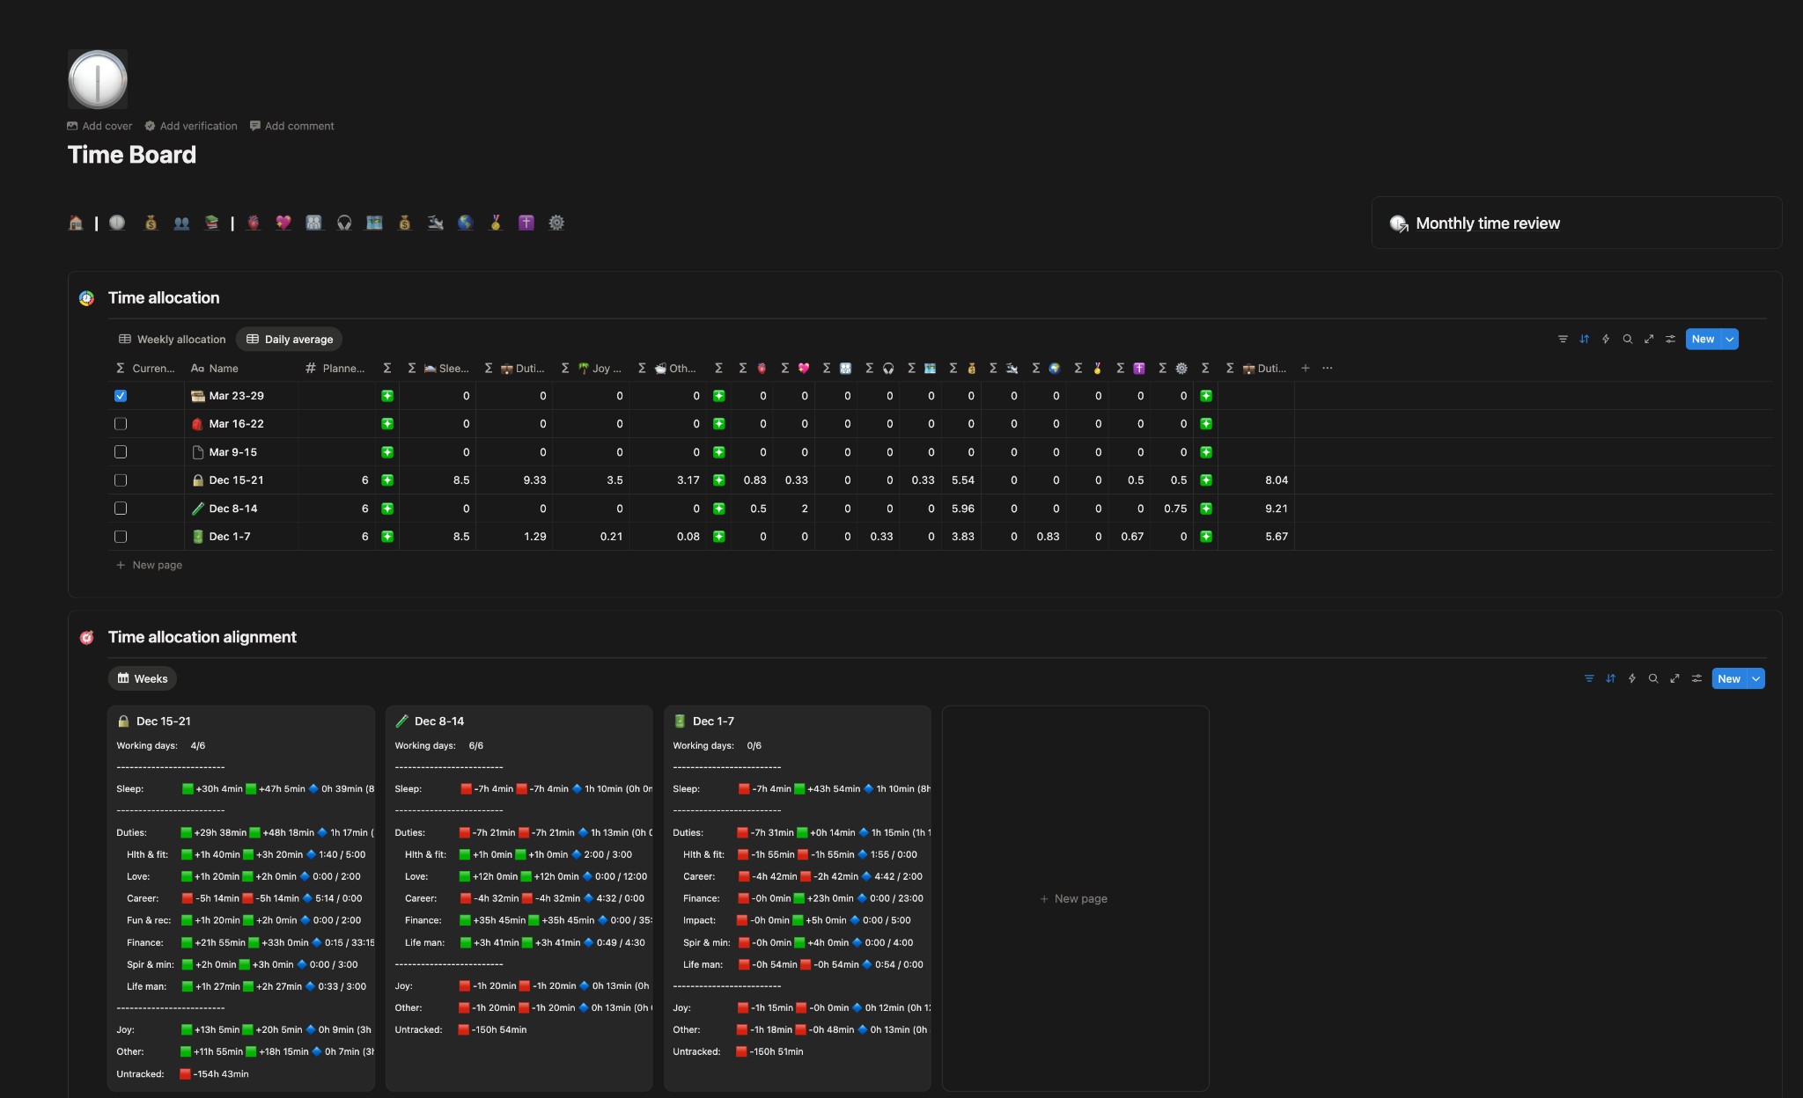Open filter options for Time allocation
The image size is (1803, 1098).
(x=1563, y=339)
